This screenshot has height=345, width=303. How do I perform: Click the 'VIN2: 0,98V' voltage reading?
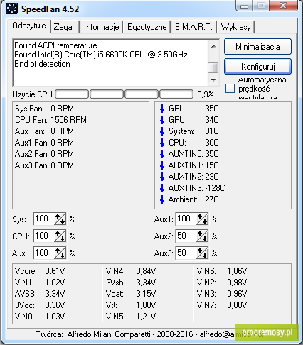(222, 283)
